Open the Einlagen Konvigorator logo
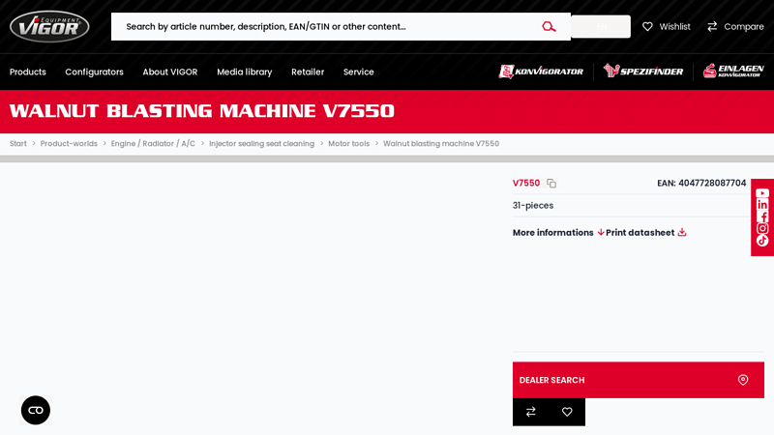The image size is (774, 435). pyautogui.click(x=733, y=71)
